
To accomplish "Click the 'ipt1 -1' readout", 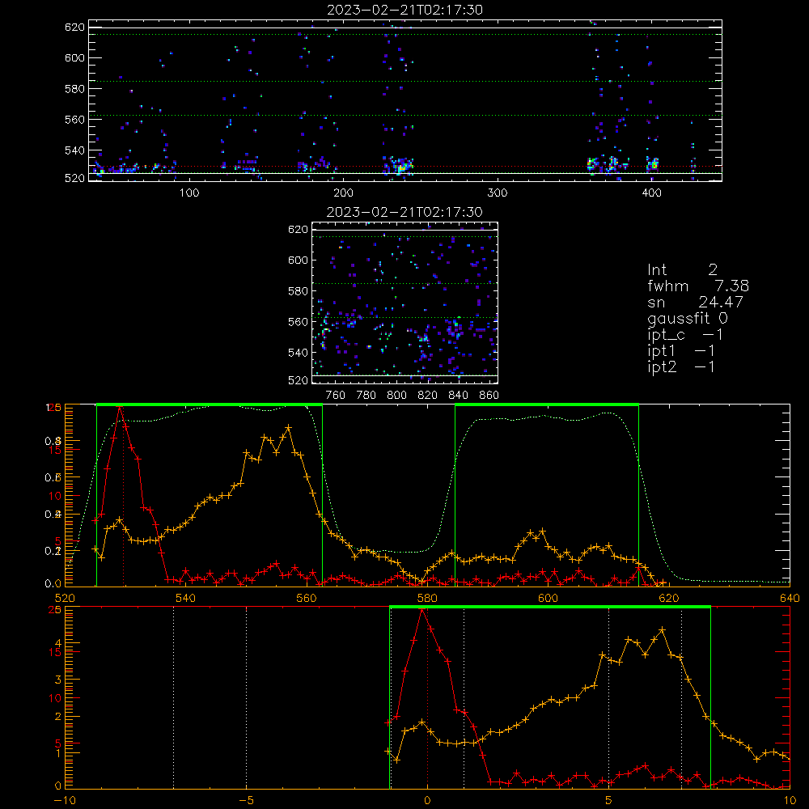I will tap(681, 351).
